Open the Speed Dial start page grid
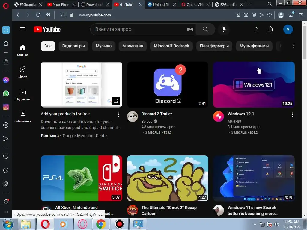307x230 pixels. pos(48,15)
